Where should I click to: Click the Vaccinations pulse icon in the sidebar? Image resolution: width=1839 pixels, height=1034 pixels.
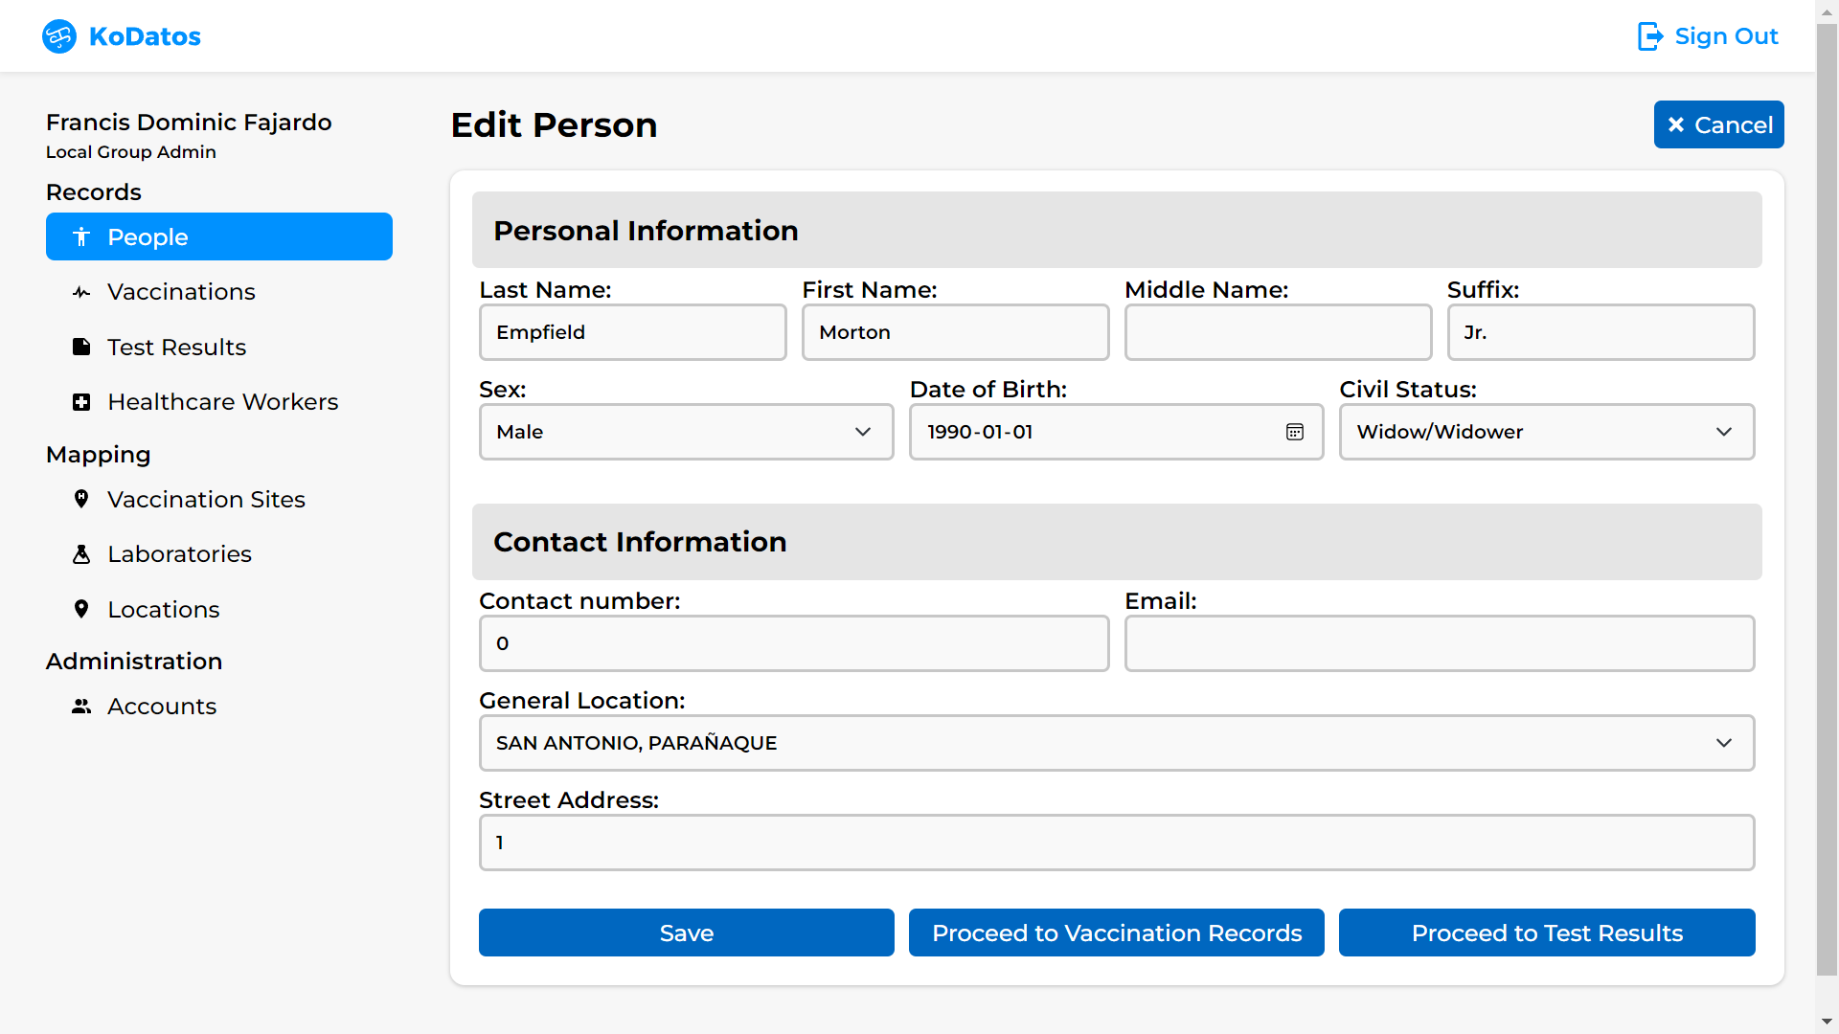(x=81, y=292)
